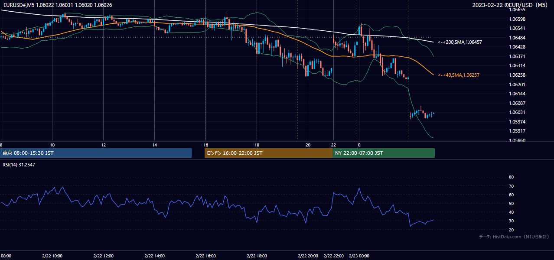The width and height of the screenshot is (554, 260).
Task: Click price axis value 1.06087
Action: [517, 103]
